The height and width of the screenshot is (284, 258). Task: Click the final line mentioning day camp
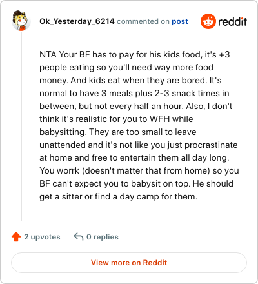coord(119,196)
